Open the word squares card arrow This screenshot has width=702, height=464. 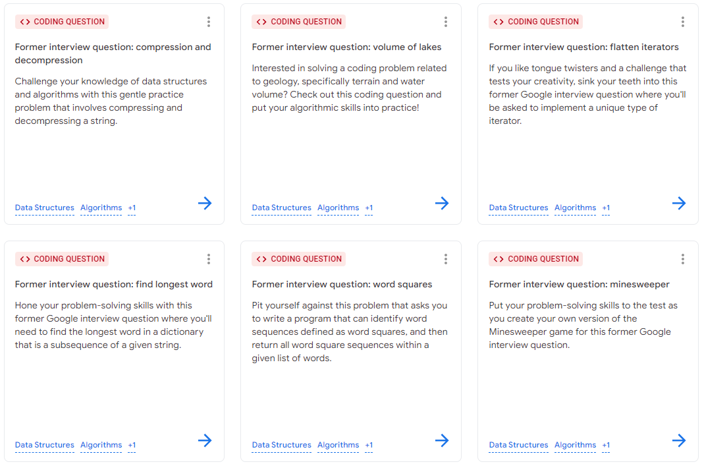[442, 440]
